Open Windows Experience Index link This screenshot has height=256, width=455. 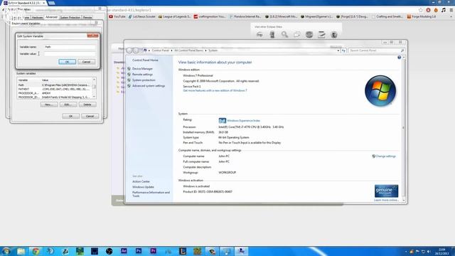(x=243, y=120)
